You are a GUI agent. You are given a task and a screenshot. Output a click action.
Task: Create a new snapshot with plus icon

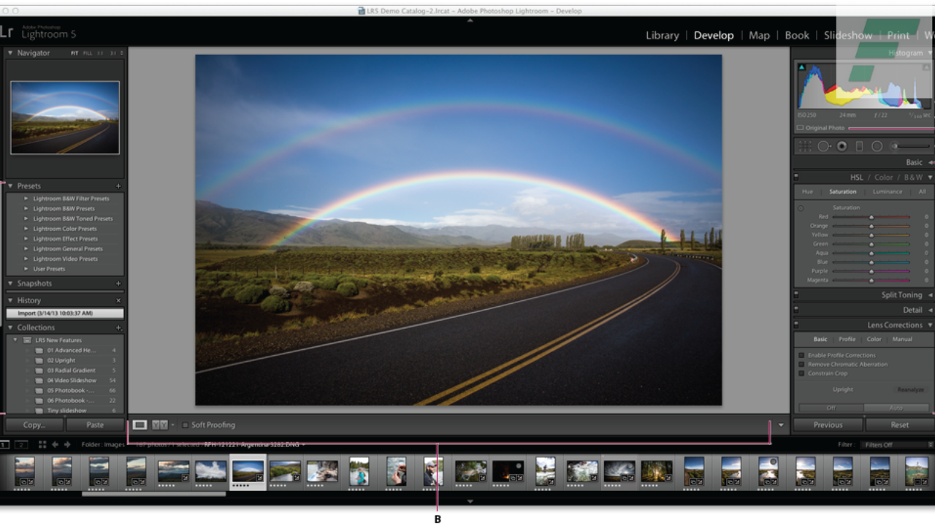pyautogui.click(x=118, y=283)
